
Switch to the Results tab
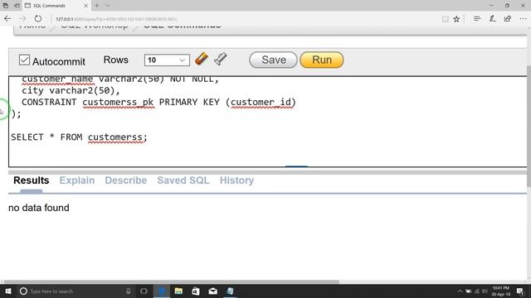pyautogui.click(x=32, y=180)
